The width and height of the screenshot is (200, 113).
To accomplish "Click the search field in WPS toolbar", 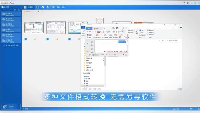I will click(x=108, y=32).
